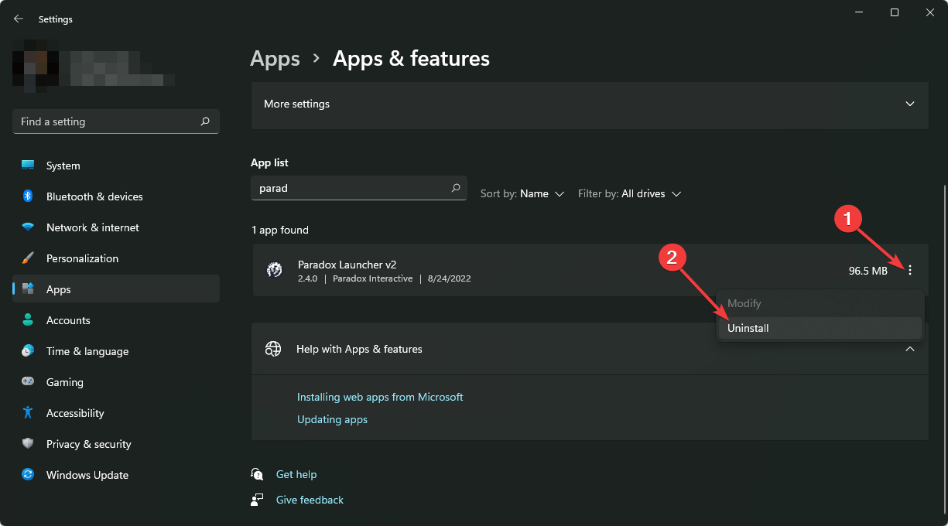948x526 pixels.
Task: Go to Gaming settings
Action: coord(116,382)
